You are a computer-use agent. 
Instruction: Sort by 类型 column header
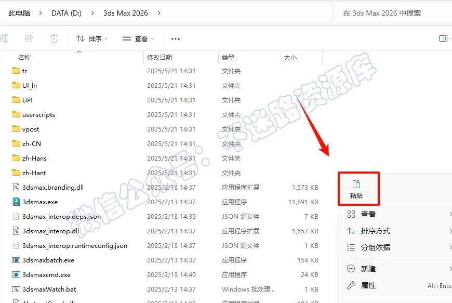pyautogui.click(x=228, y=57)
